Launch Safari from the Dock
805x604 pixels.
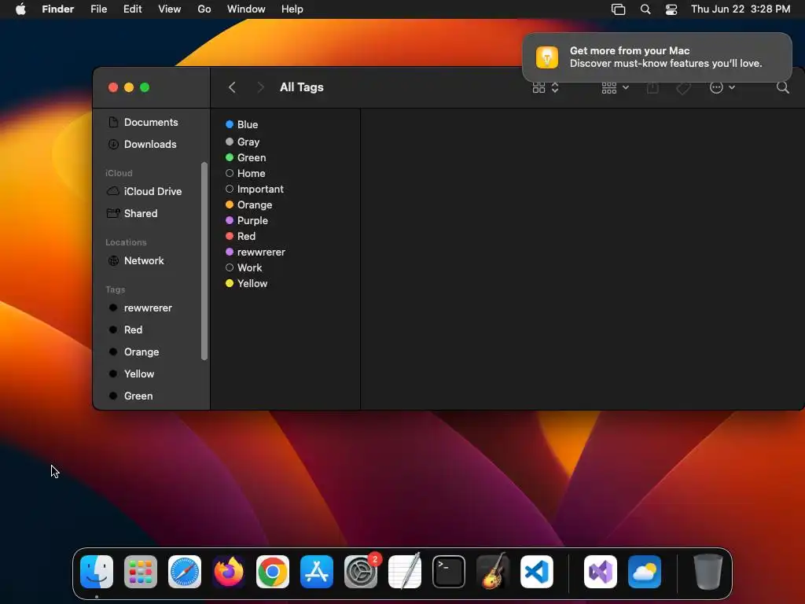[x=185, y=572]
